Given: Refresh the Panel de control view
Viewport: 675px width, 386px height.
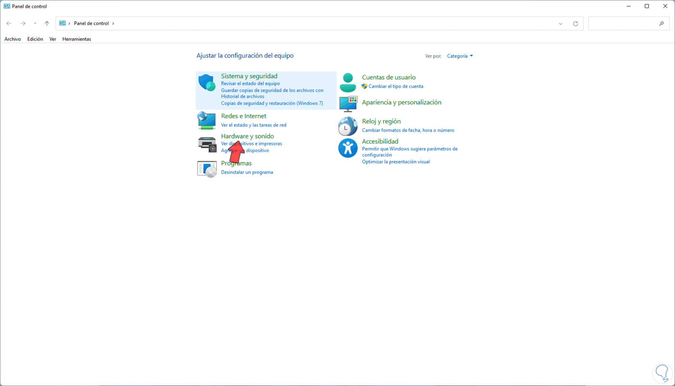Looking at the screenshot, I should 575,23.
